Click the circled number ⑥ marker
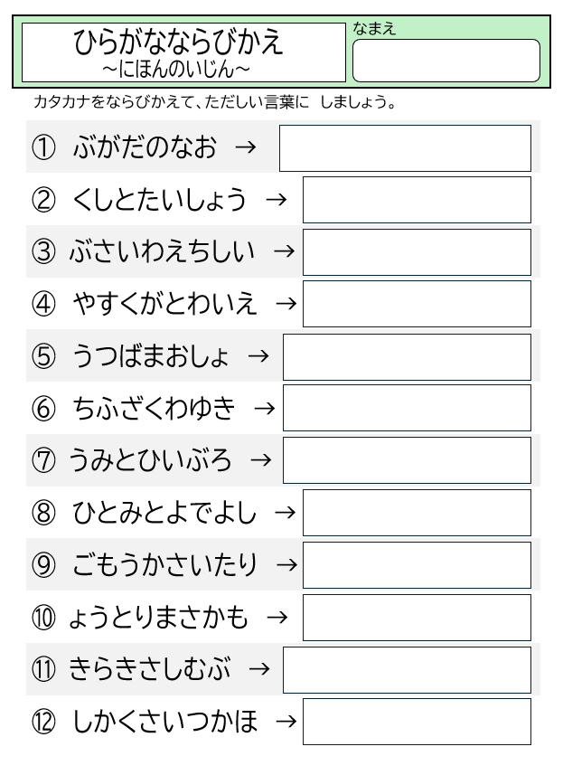 pos(43,409)
